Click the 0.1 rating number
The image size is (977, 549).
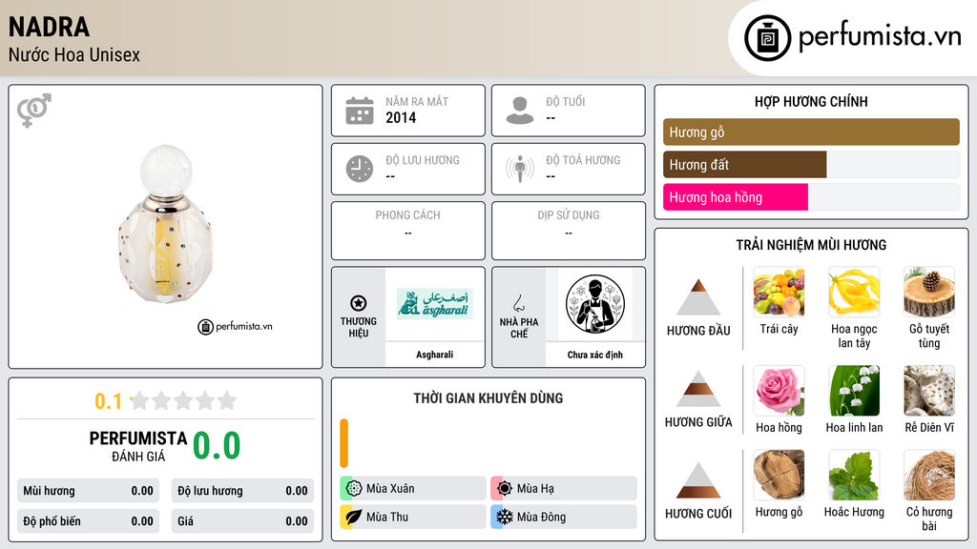(108, 401)
